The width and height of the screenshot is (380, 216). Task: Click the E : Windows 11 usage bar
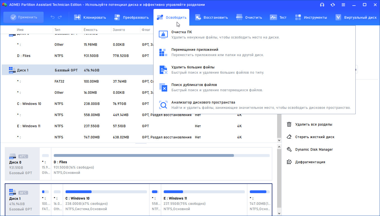coord(204,192)
